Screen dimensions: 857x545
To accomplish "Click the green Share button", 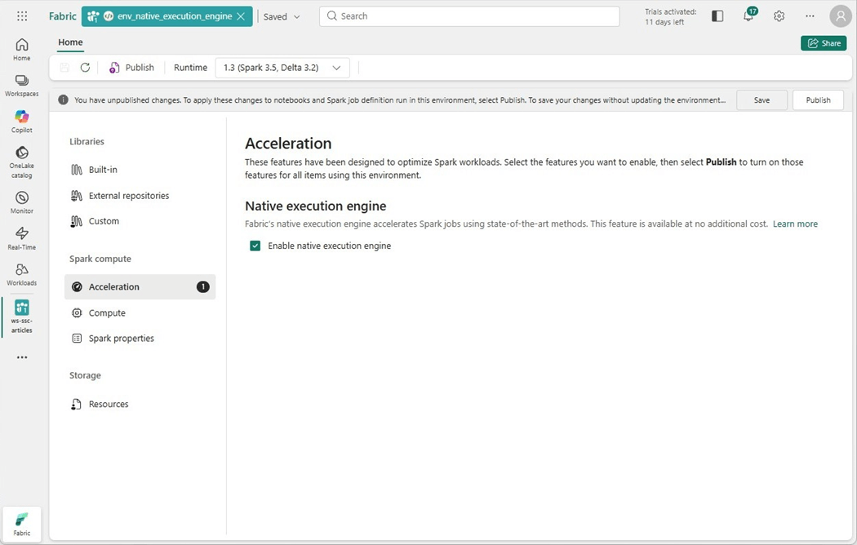I will tap(824, 43).
